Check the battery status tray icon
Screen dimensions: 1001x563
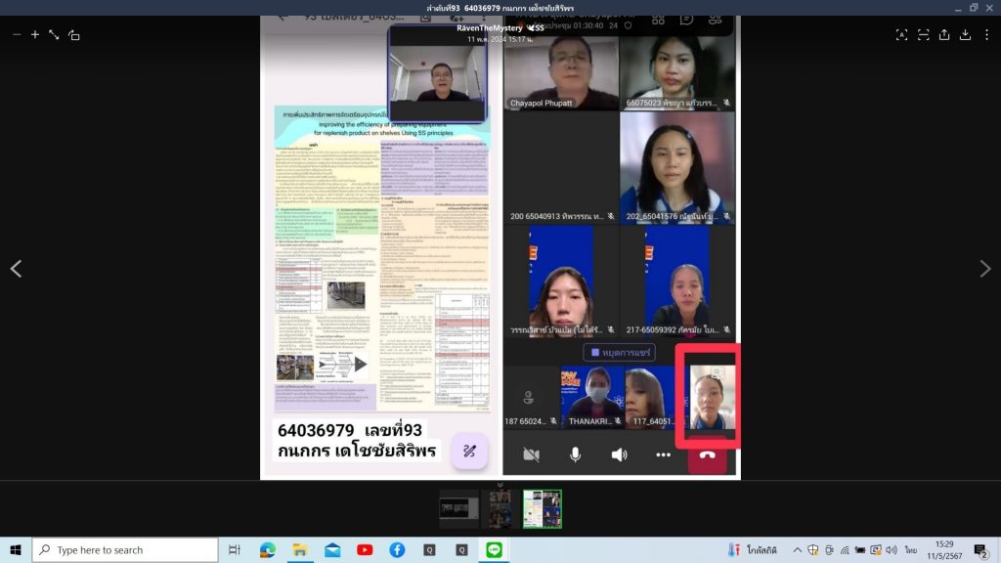point(860,549)
